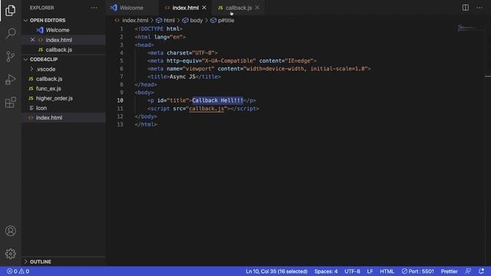Click line number 13 in the gutter
This screenshot has width=491, height=276.
click(120, 124)
